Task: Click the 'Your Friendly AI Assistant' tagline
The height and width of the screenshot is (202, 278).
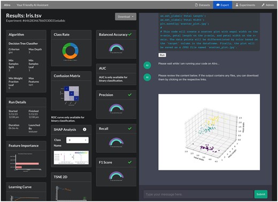Action: coord(33,5)
